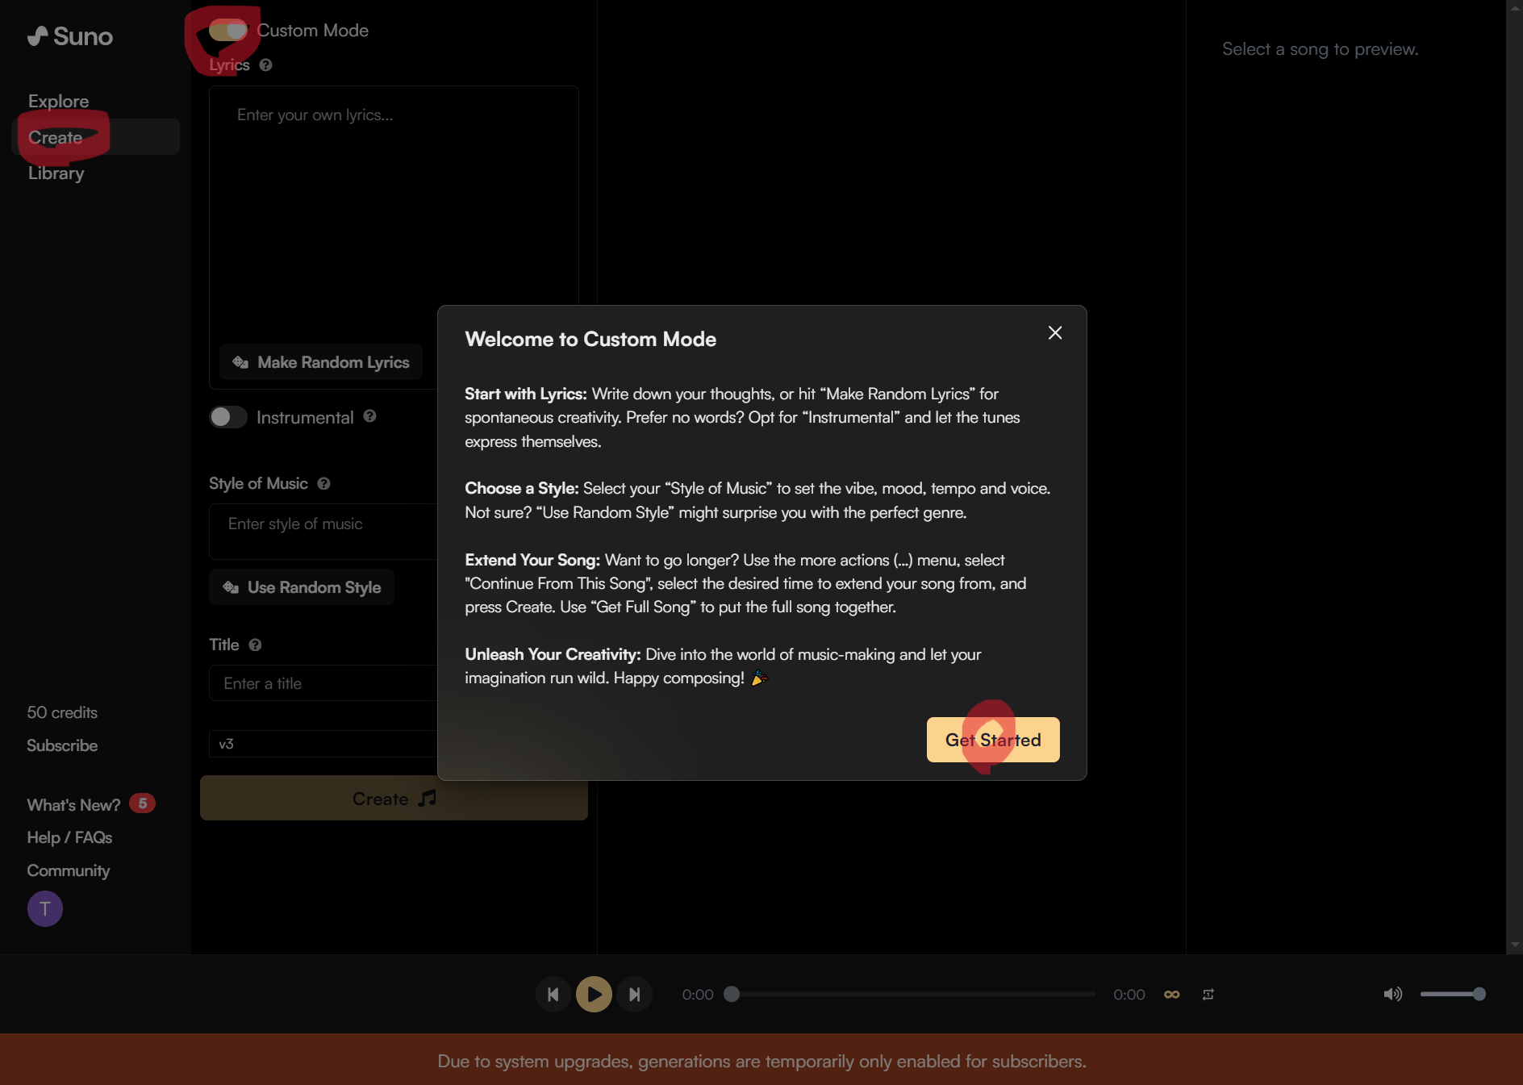
Task: Open the Subscribe link
Action: [62, 745]
